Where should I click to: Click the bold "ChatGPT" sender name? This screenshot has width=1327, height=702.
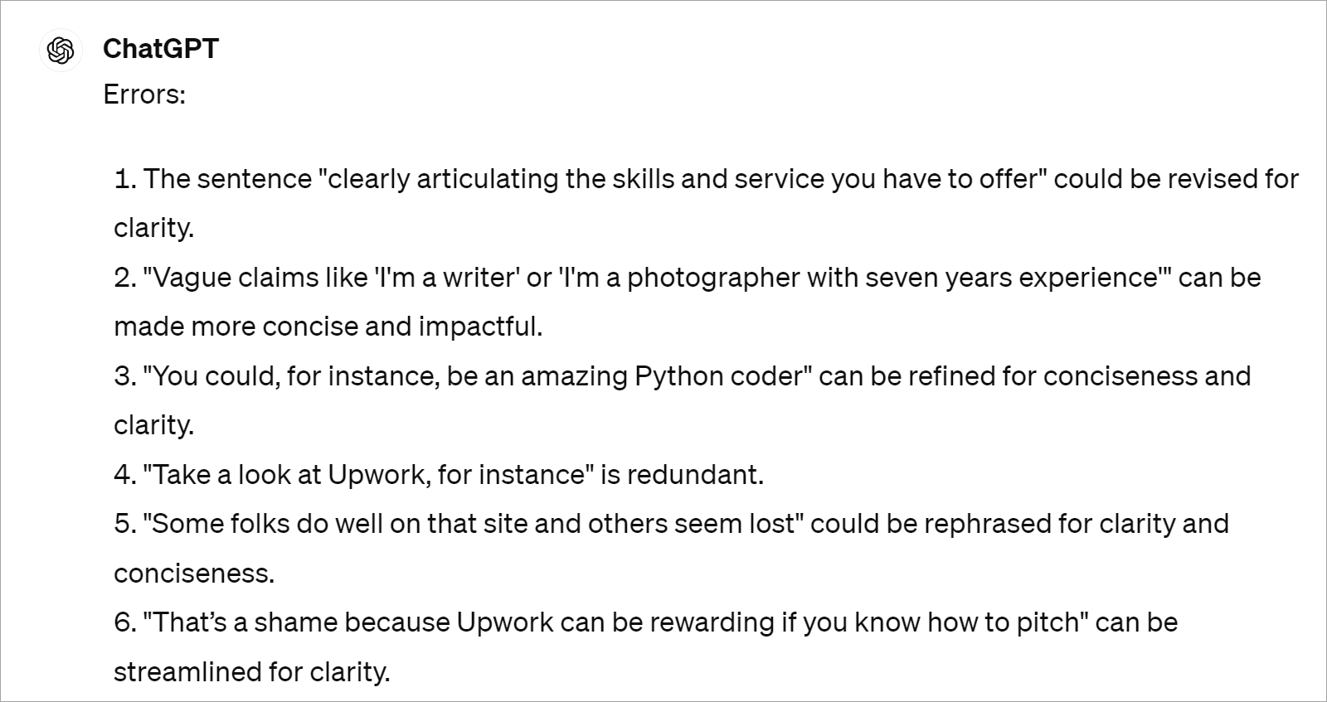(x=160, y=49)
